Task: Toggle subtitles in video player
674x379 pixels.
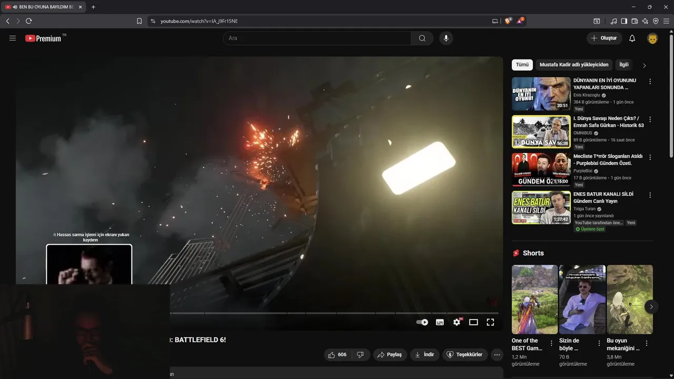Action: 440,322
